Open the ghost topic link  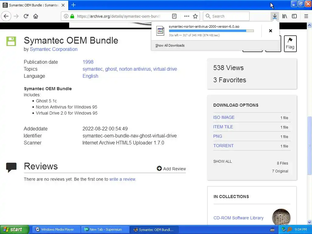[111, 69]
